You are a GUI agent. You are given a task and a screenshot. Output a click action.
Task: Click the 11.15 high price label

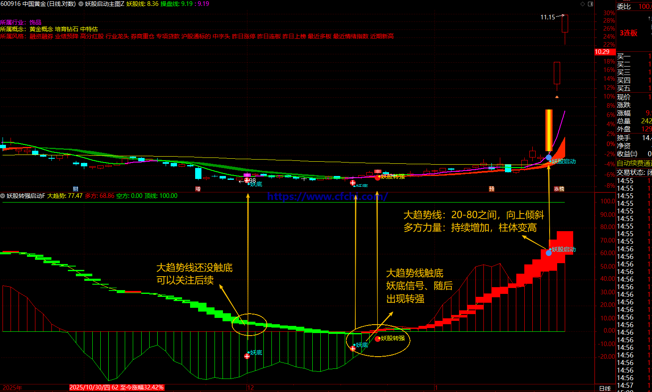pyautogui.click(x=548, y=17)
